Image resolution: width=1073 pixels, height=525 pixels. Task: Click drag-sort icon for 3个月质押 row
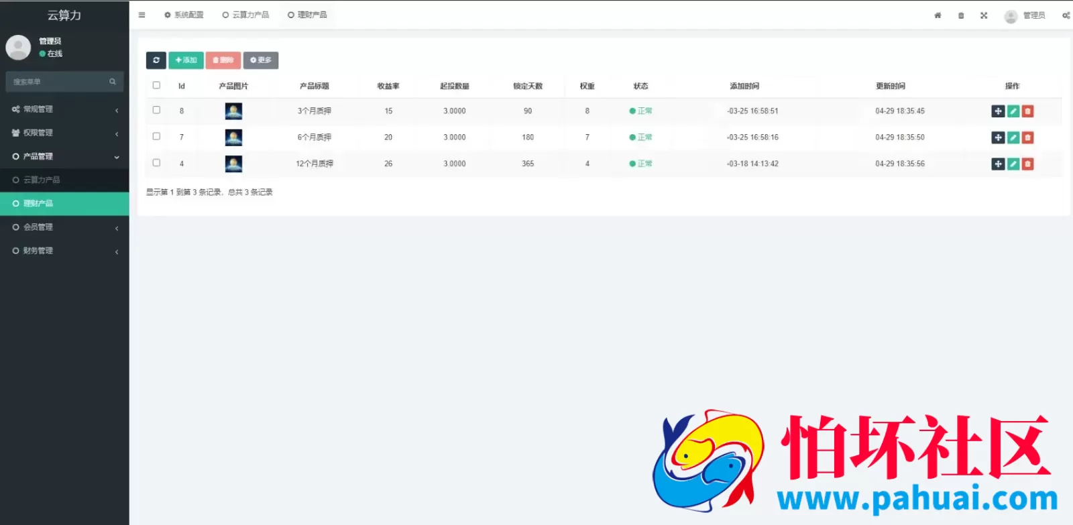[998, 111]
